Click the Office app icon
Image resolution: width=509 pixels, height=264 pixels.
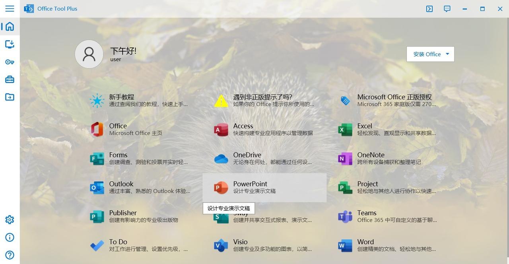[x=97, y=130]
